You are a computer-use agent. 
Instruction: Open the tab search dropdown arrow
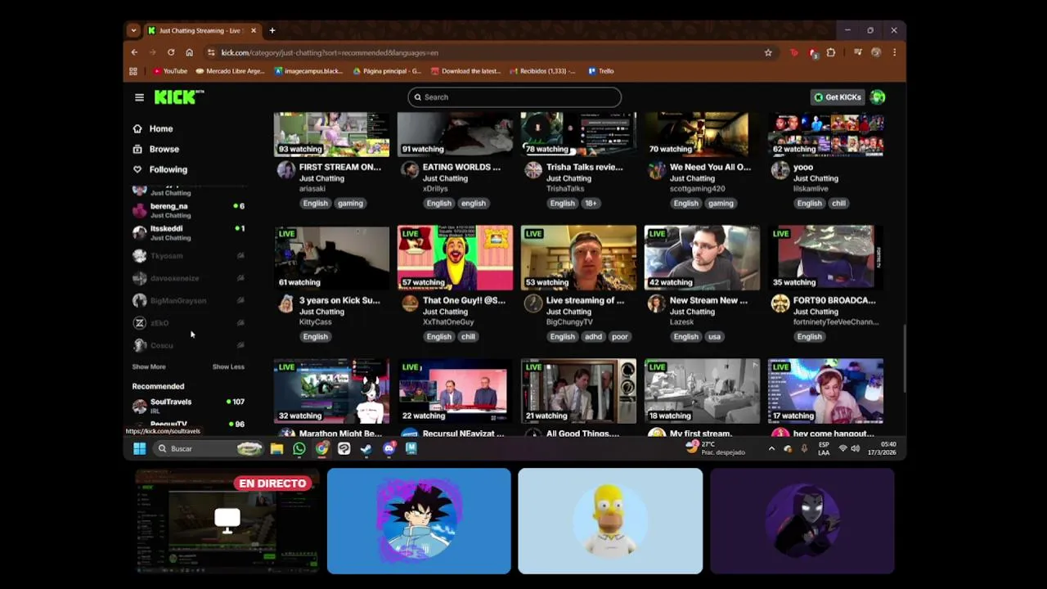tap(133, 30)
